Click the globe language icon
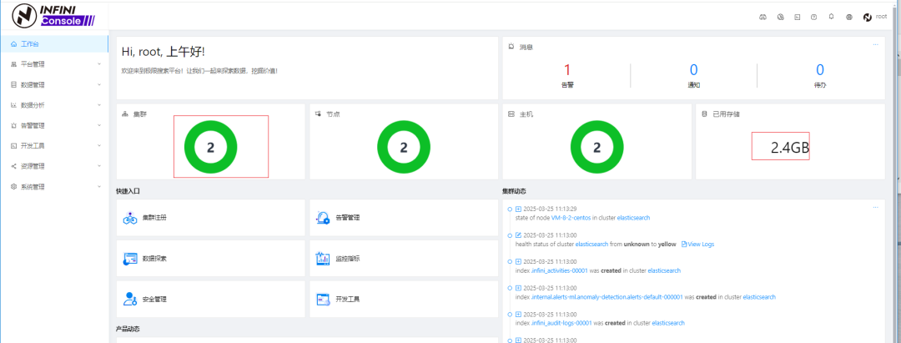Viewport: 901px width, 343px height. click(848, 18)
